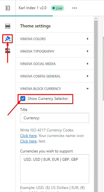Expand the VINOVA TYPOGRAPHY arrow

87,51
